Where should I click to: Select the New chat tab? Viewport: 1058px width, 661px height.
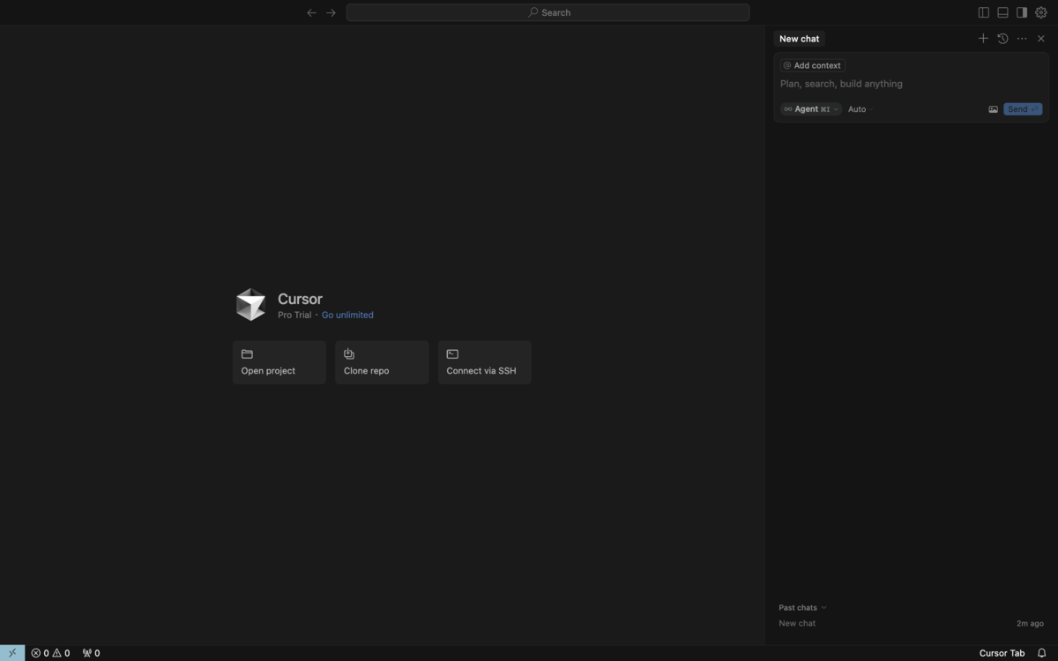(x=799, y=39)
